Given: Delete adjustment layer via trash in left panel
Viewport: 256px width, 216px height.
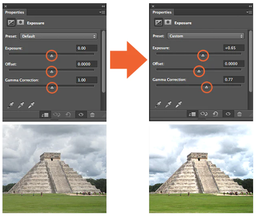Looking at the screenshot, I should (x=92, y=115).
